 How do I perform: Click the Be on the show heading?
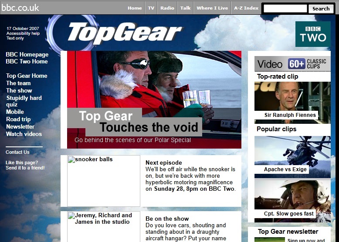[x=167, y=219]
